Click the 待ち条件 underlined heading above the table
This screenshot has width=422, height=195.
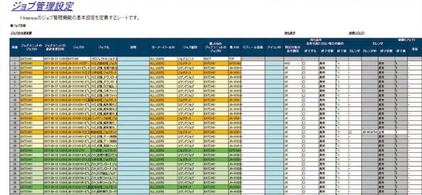click(290, 33)
